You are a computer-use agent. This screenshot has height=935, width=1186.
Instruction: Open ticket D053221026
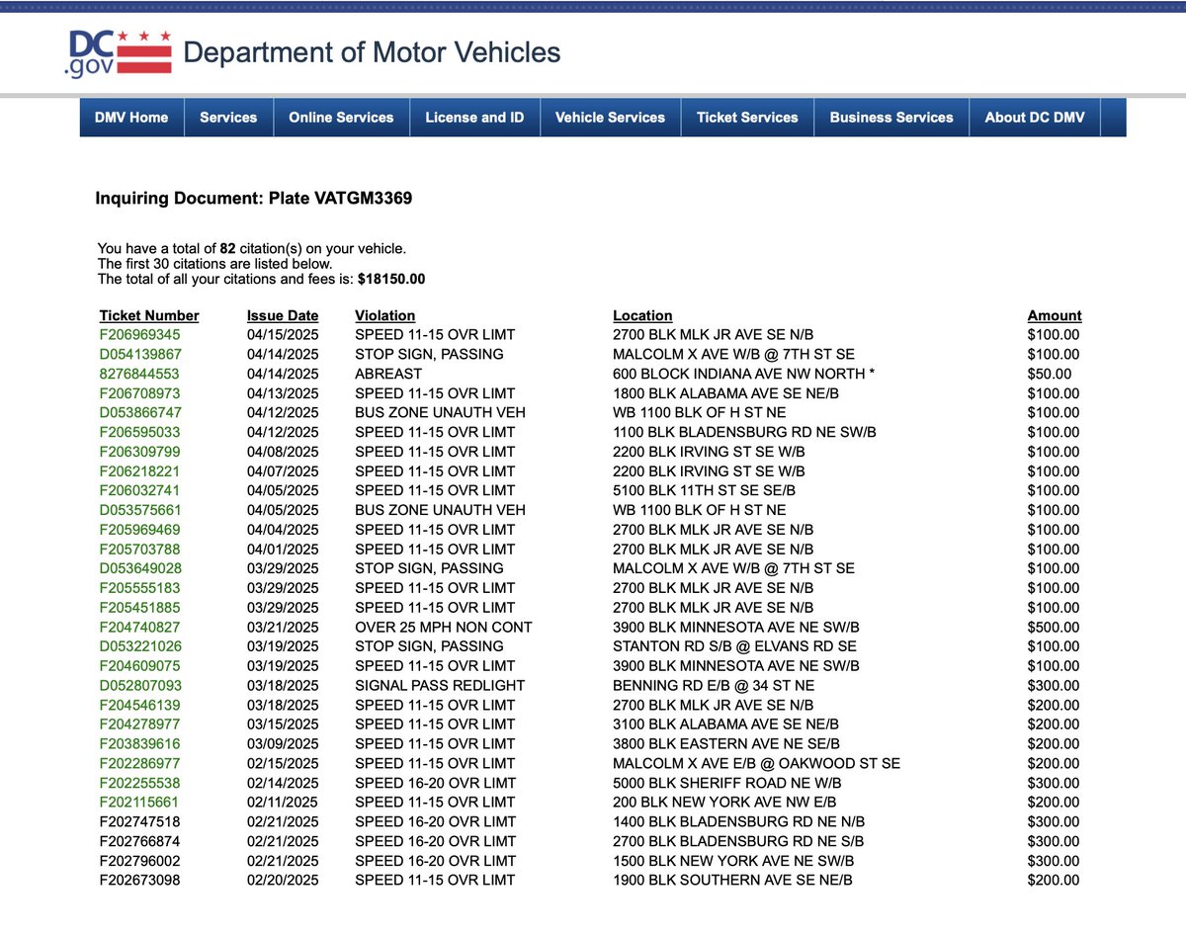(x=140, y=646)
